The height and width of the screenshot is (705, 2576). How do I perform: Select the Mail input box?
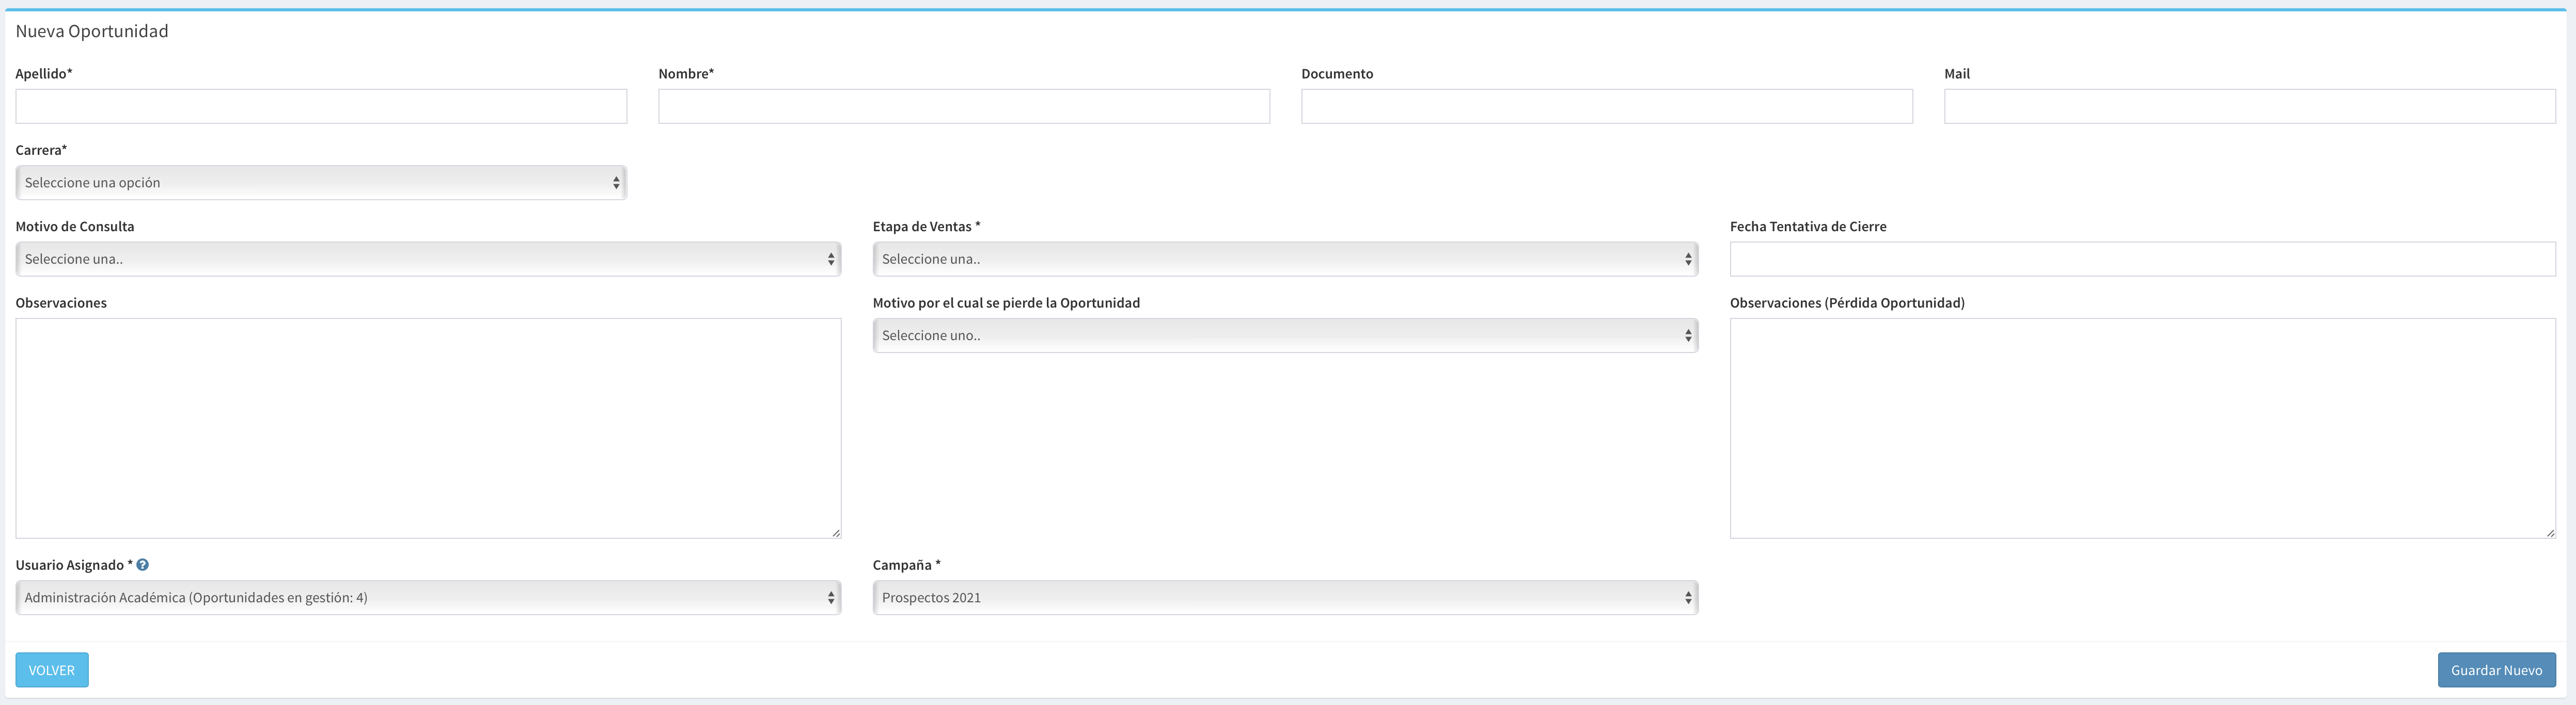click(x=2249, y=107)
